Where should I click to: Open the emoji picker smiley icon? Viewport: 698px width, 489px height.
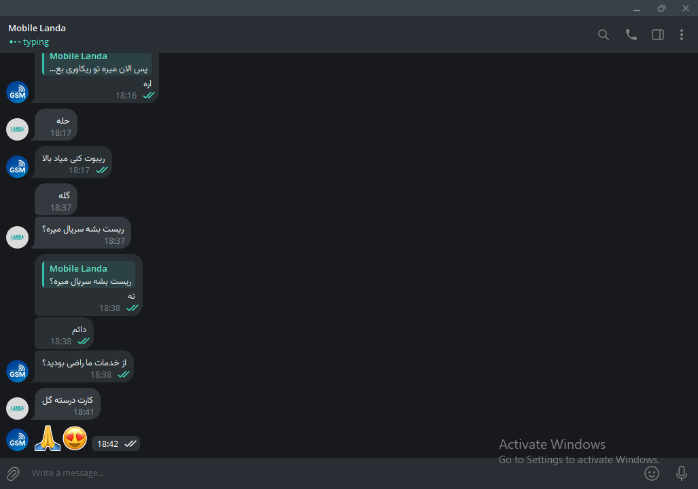click(x=652, y=473)
